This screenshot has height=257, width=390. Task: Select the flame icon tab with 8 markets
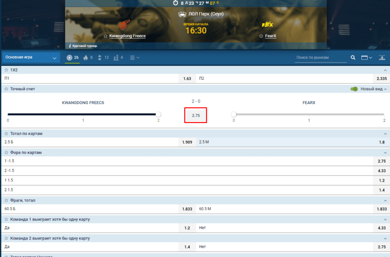[x=88, y=57]
